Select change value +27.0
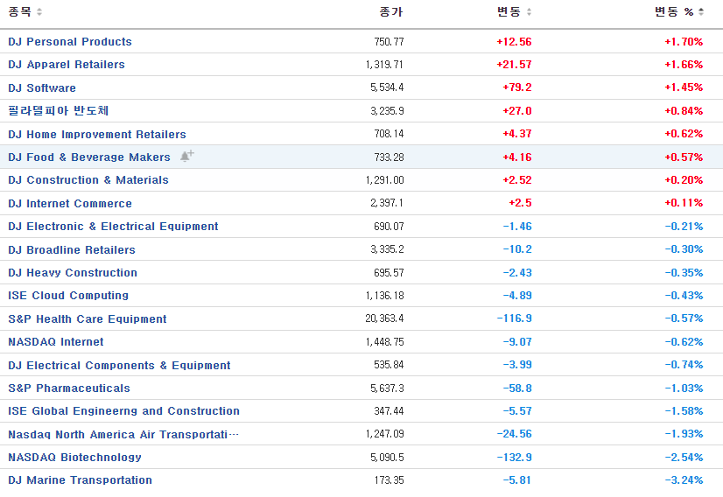The height and width of the screenshot is (497, 723). click(517, 111)
